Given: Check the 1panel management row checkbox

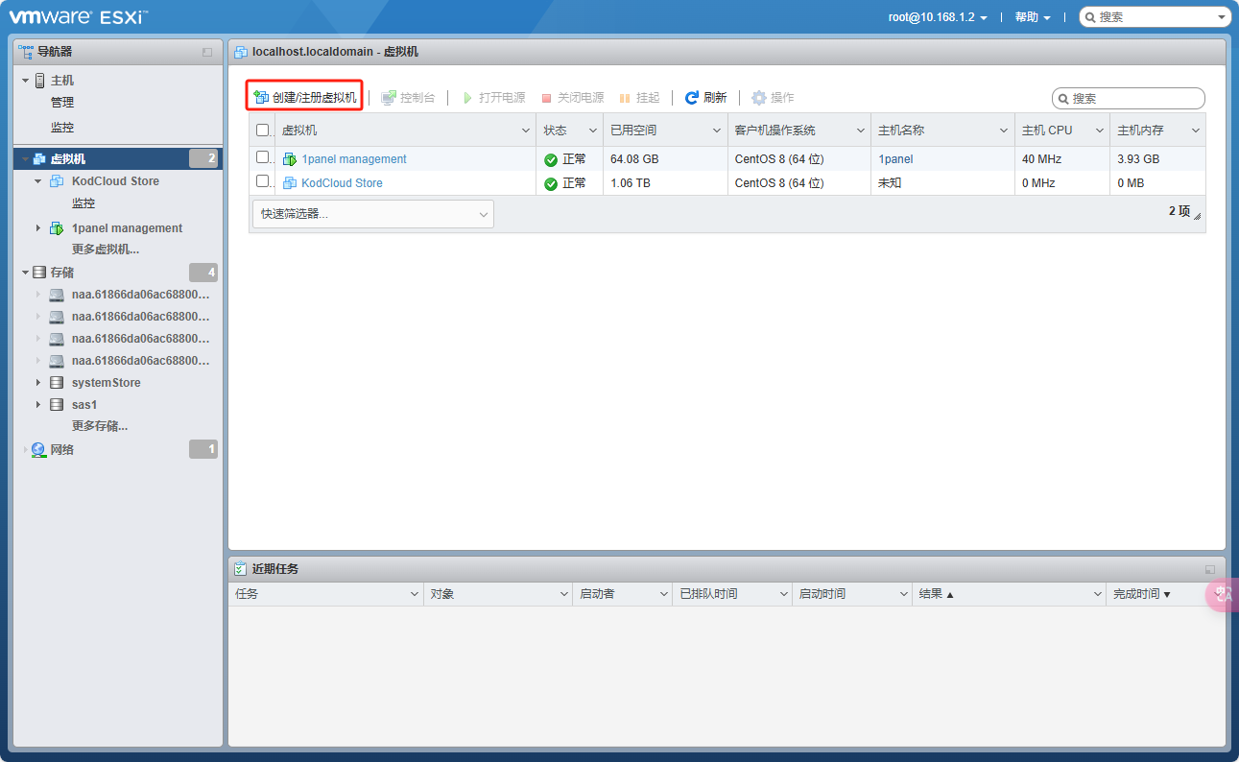Looking at the screenshot, I should click(263, 157).
